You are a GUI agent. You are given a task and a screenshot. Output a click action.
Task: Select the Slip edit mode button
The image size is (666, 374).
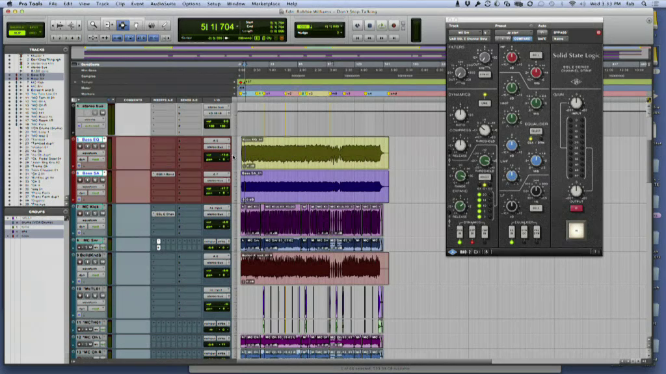(x=18, y=32)
